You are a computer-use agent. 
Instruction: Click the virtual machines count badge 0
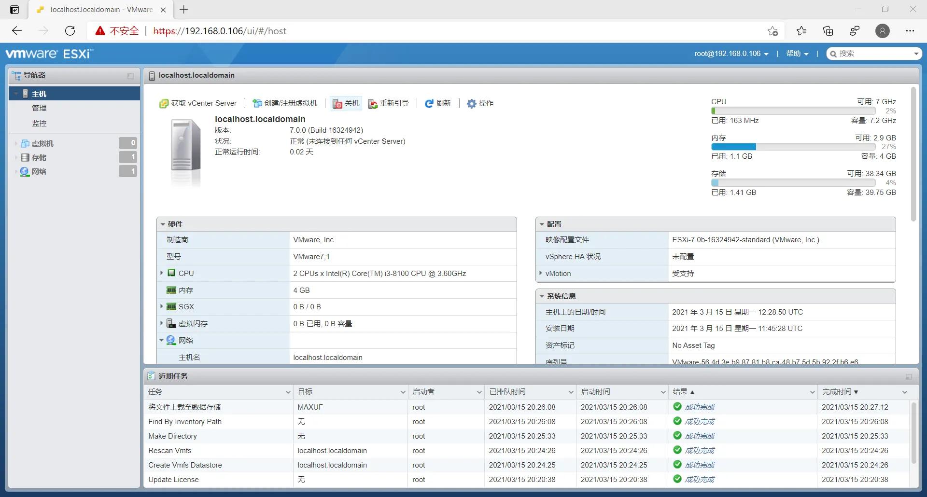tap(128, 143)
